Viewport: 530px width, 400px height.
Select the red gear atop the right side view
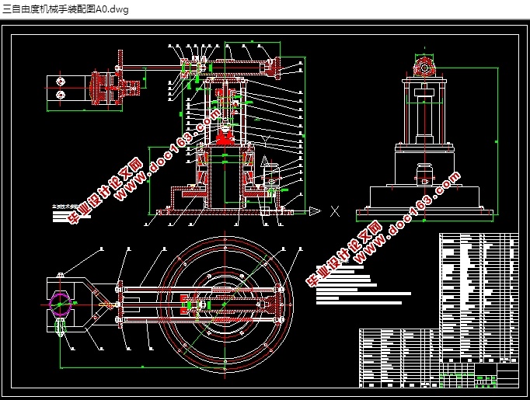pos(424,68)
